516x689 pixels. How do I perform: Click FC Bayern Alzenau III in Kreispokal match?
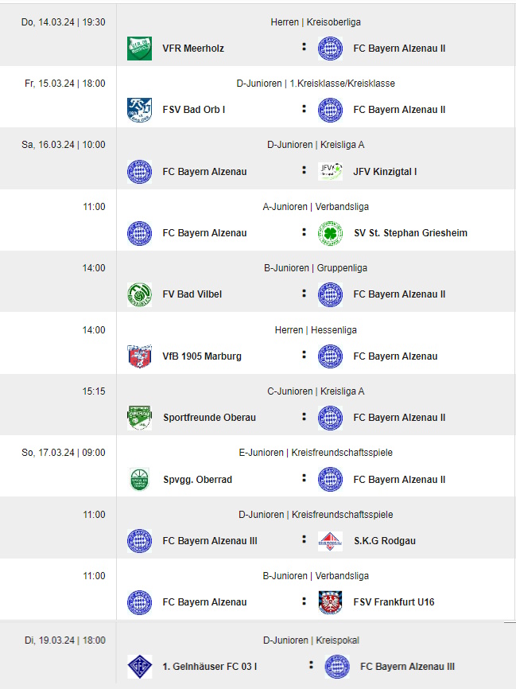[x=407, y=667]
